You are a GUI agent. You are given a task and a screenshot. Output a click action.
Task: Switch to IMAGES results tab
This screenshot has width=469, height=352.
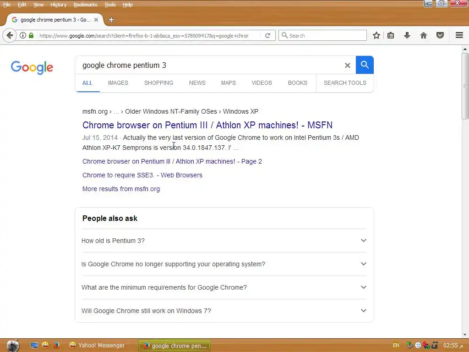pyautogui.click(x=118, y=83)
